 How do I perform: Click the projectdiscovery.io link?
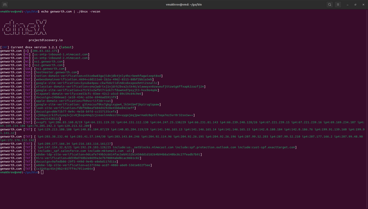pos(46,40)
